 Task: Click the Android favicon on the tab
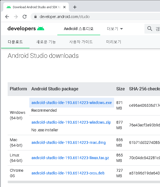tap(9, 7)
